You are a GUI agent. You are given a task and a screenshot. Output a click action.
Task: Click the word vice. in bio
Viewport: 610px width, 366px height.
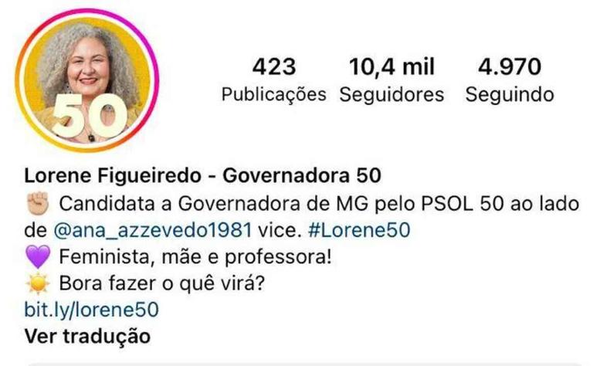(x=280, y=230)
